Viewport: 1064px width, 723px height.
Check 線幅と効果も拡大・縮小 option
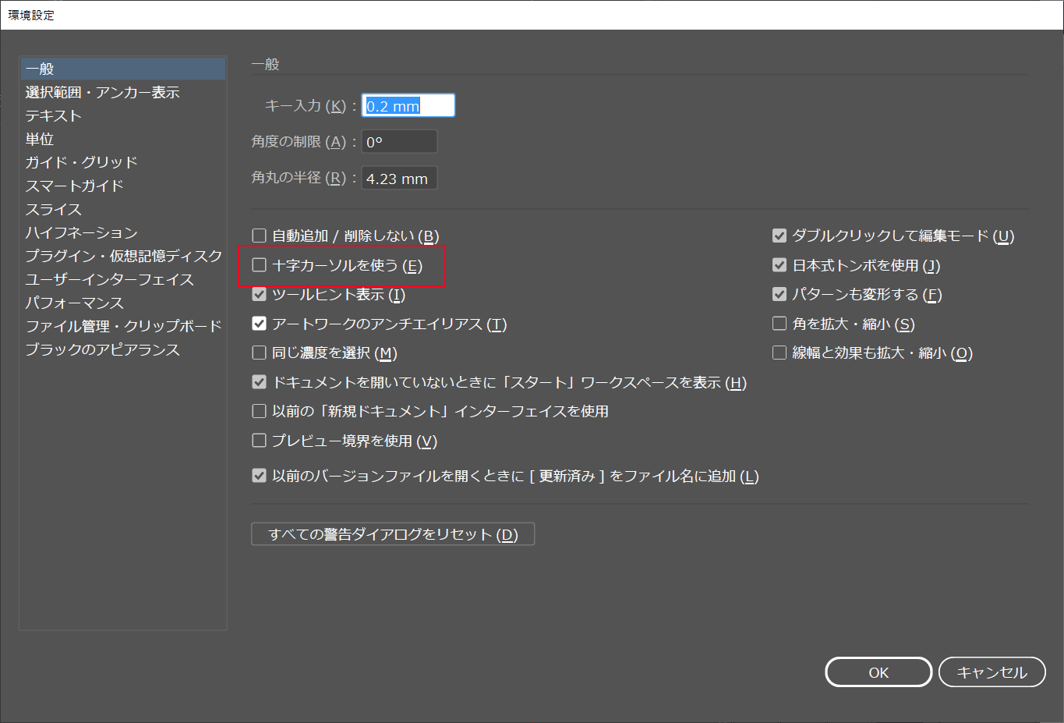tap(779, 353)
